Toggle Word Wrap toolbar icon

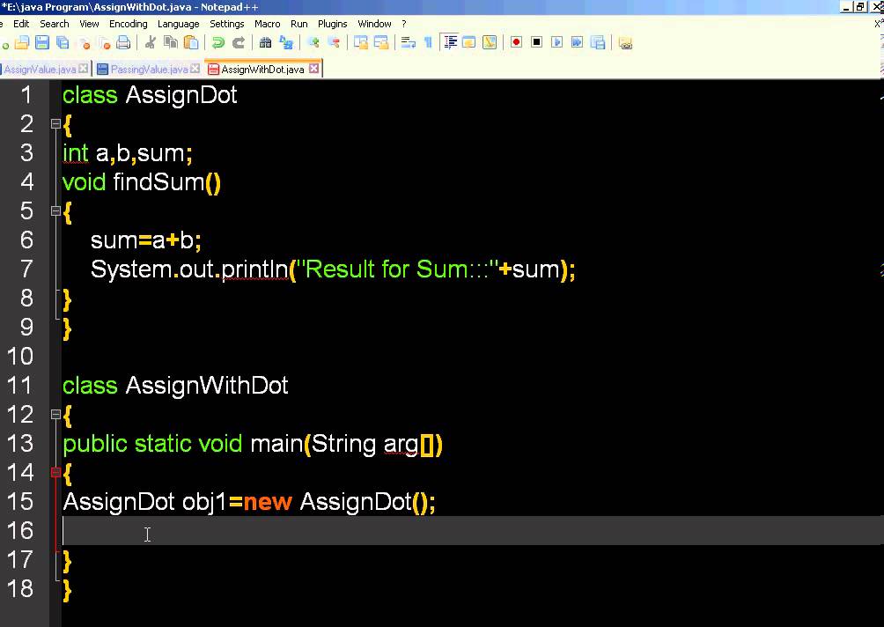409,42
